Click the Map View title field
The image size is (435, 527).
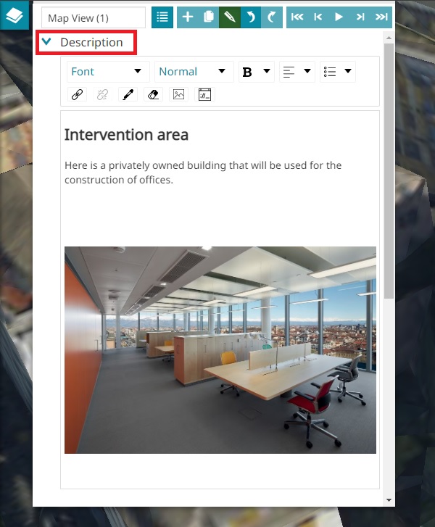93,17
